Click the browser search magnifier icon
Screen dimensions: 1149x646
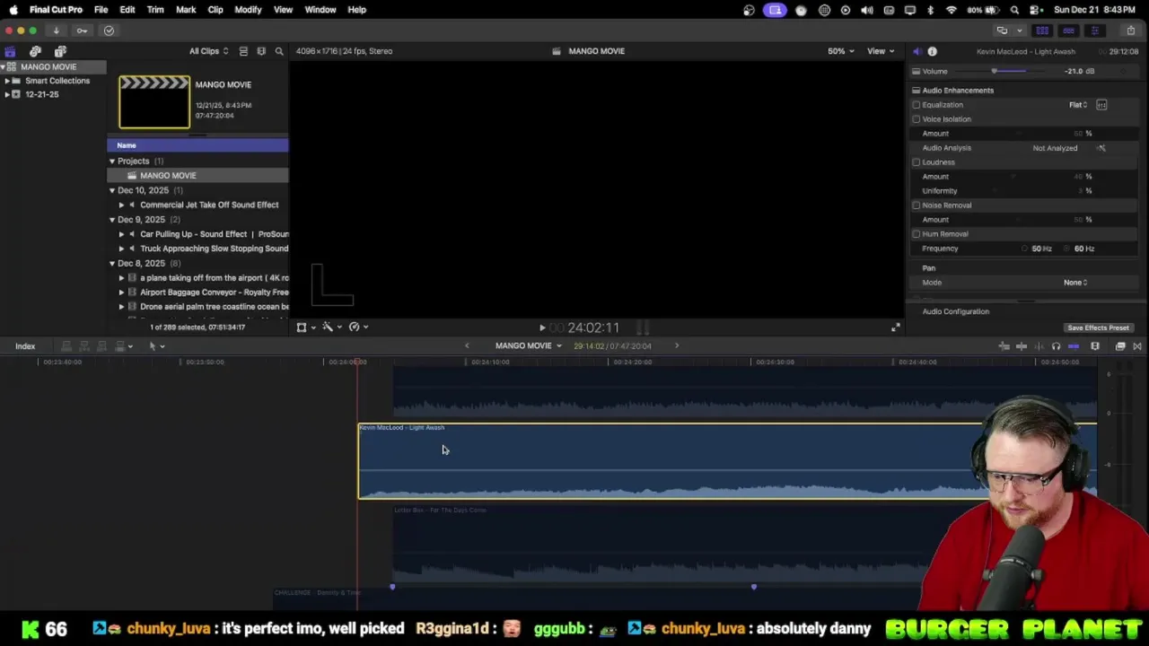click(279, 51)
